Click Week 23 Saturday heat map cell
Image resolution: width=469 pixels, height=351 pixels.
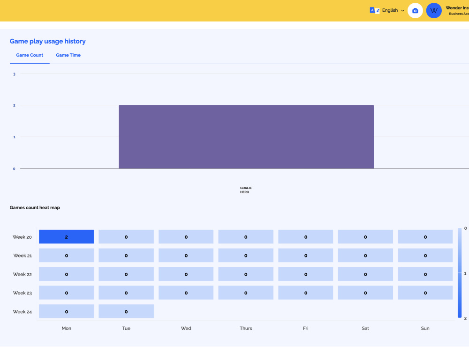point(365,293)
